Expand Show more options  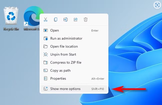click(x=65, y=89)
